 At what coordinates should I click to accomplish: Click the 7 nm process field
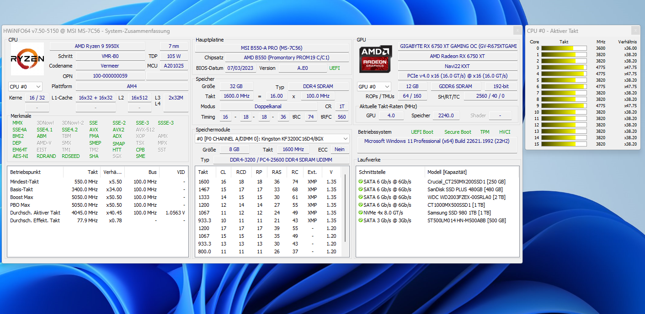coord(173,46)
